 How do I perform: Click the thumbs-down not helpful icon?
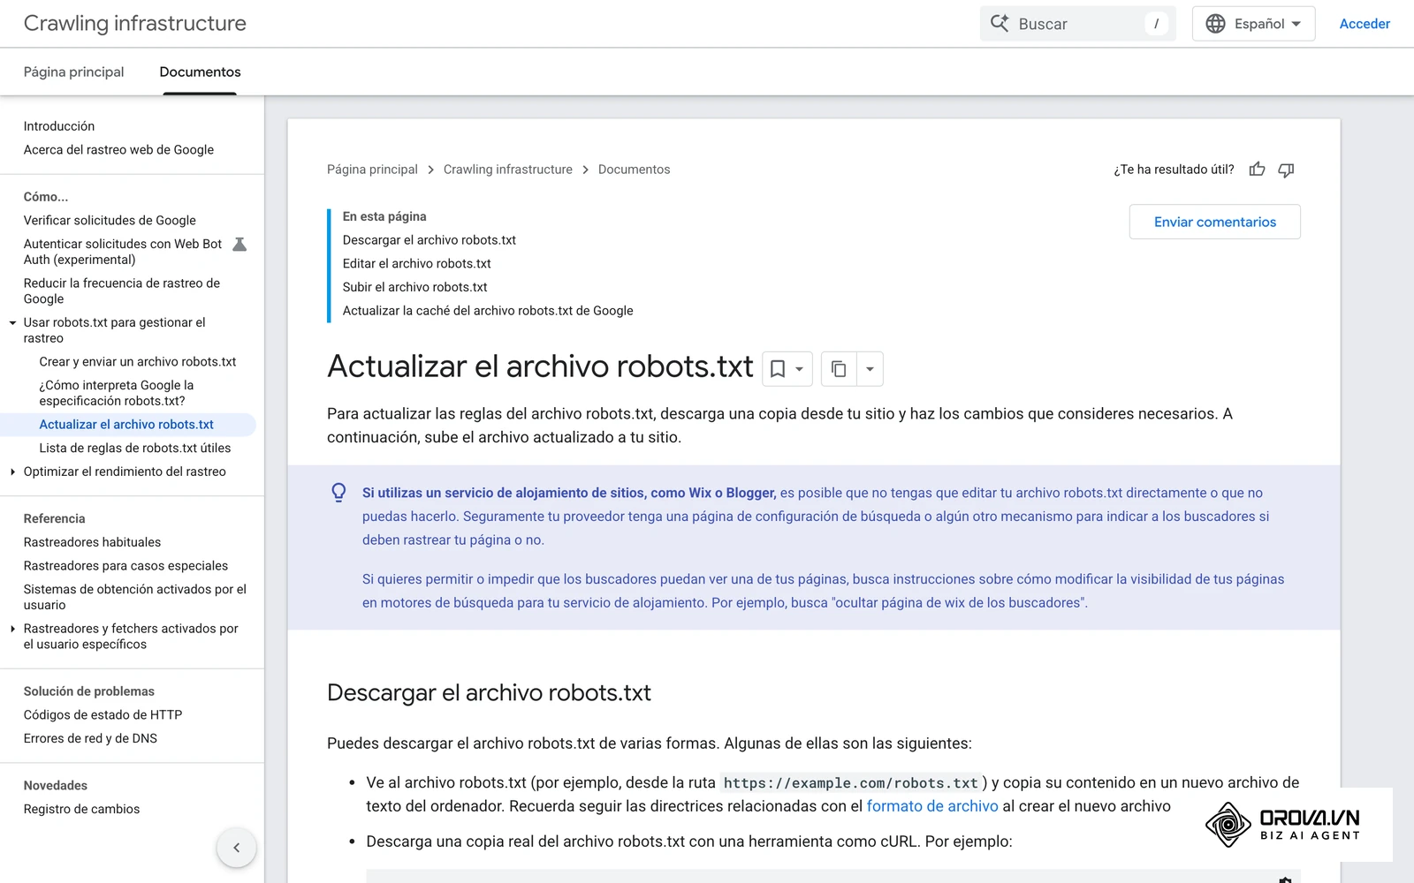(x=1286, y=170)
